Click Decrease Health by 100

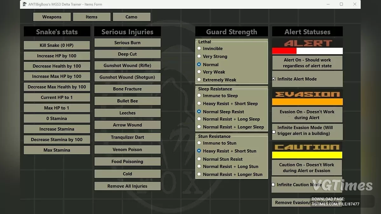(x=57, y=66)
